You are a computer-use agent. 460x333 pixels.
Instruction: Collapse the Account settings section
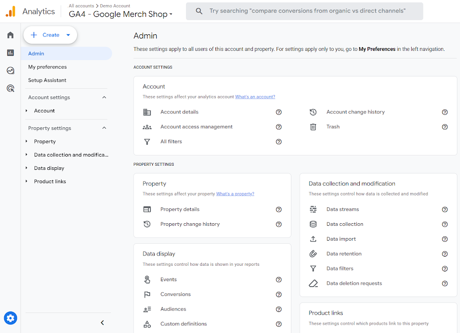(x=104, y=97)
